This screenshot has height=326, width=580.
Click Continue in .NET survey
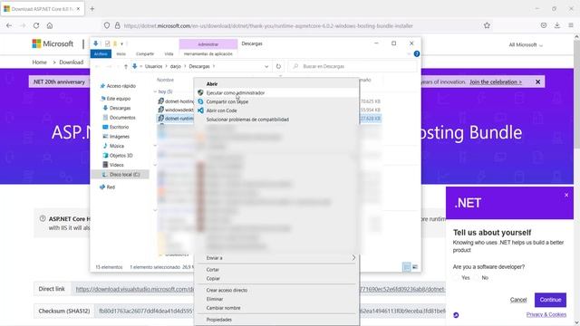pyautogui.click(x=550, y=300)
